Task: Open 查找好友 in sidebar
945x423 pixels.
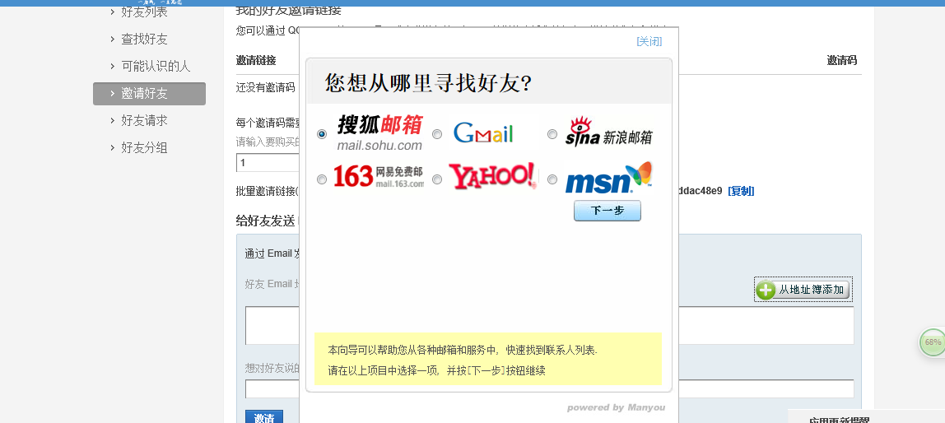Action: 144,40
